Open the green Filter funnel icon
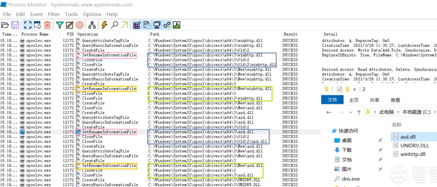 (x=60, y=25)
